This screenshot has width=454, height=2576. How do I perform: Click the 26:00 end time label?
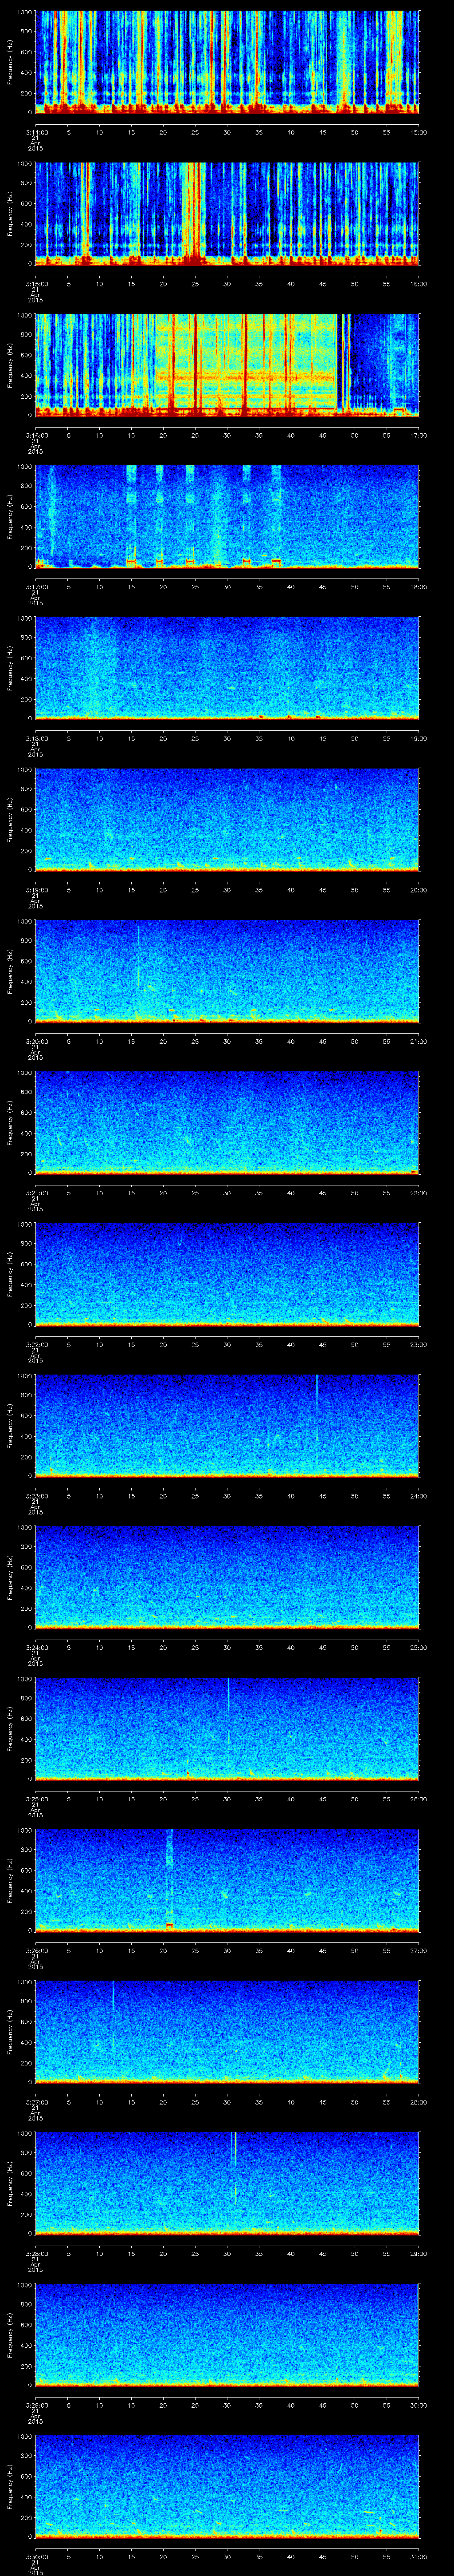pos(419,1799)
